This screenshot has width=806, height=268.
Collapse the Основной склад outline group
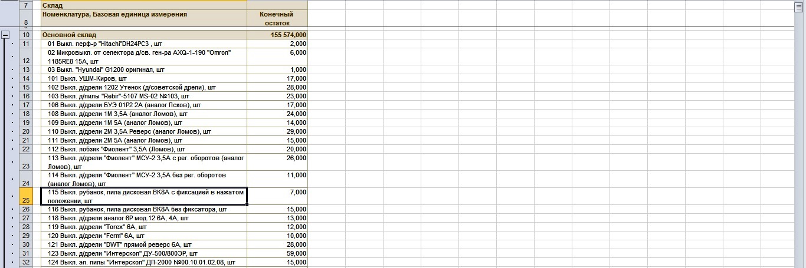click(5, 35)
